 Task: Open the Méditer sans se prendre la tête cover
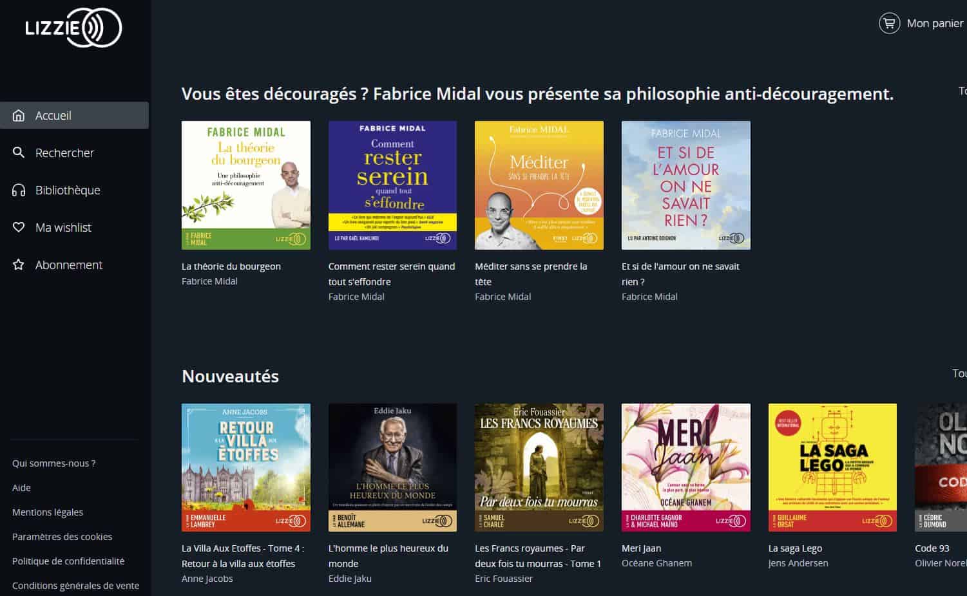click(539, 185)
